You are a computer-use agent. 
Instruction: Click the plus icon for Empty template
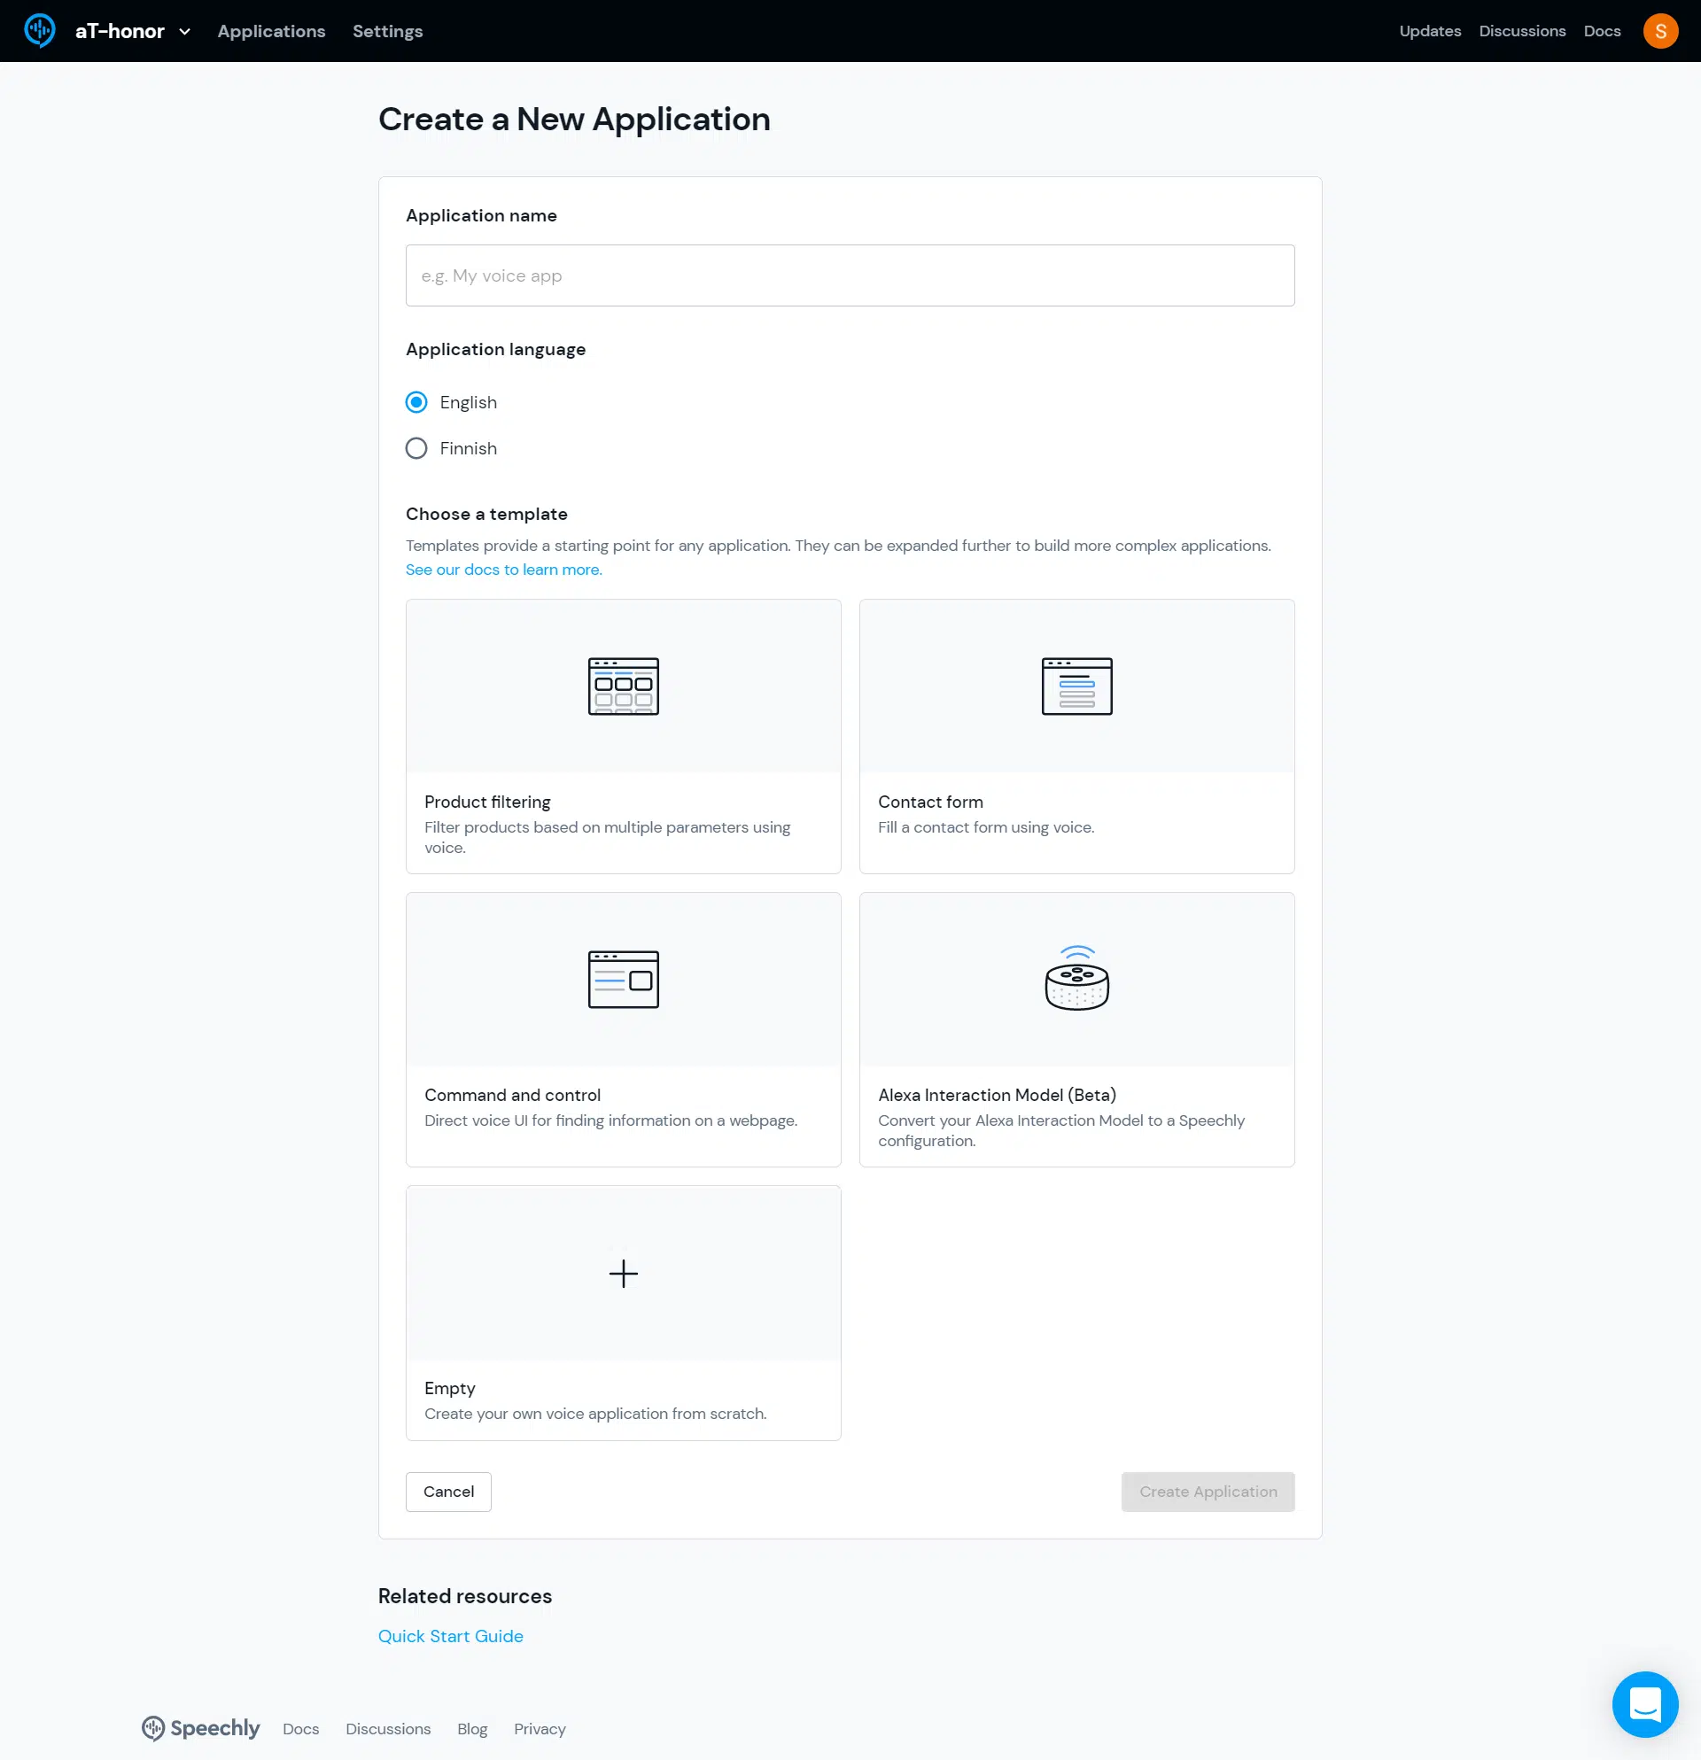tap(624, 1273)
